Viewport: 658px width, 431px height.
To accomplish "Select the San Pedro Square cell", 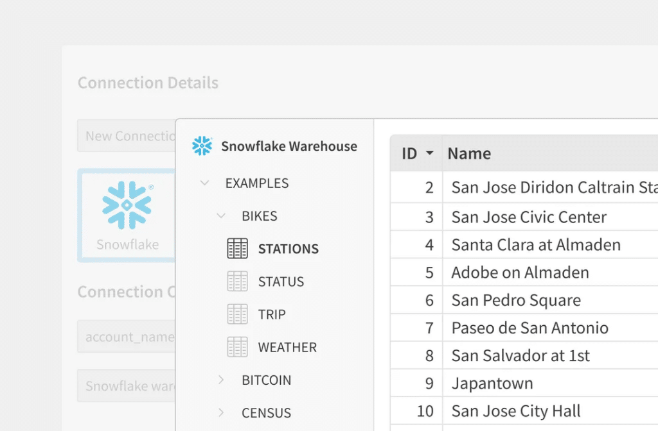I will 550,300.
